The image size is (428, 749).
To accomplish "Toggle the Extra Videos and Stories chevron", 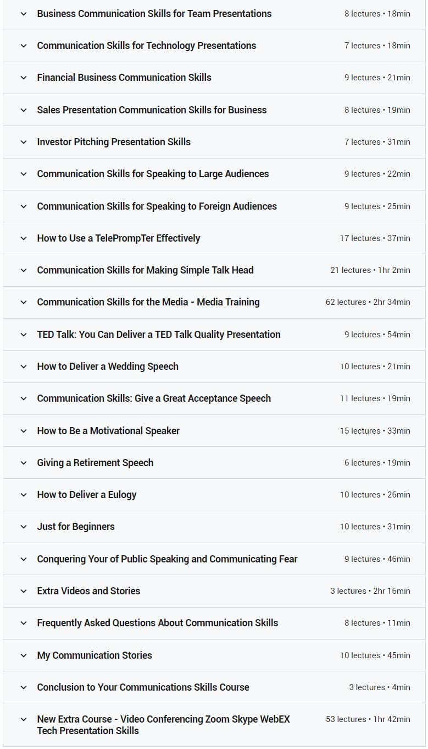I will click(x=24, y=591).
